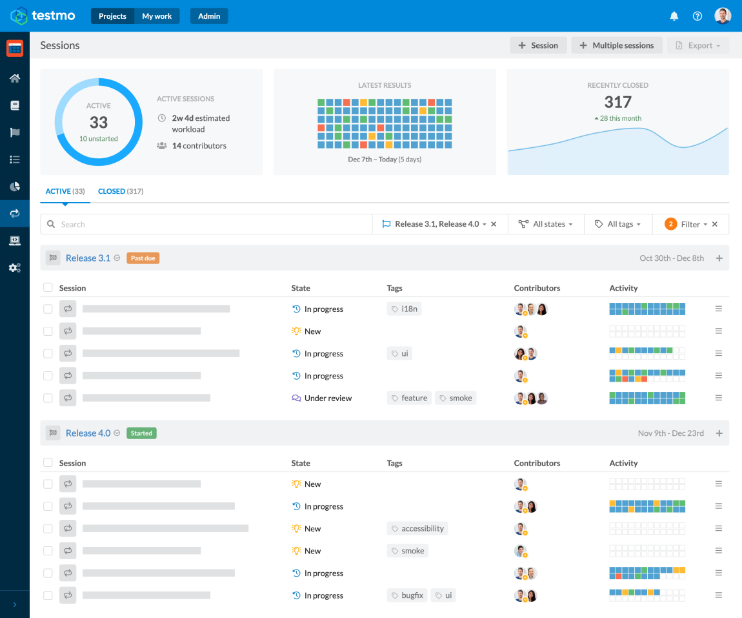Screen dimensions: 742x618
Task: Open the user profile avatar
Action: [x=722, y=15]
